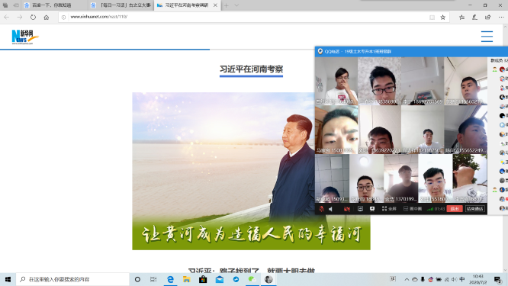The image size is (508, 286).
Task: Click the red 退出 exit button
Action: (454, 209)
